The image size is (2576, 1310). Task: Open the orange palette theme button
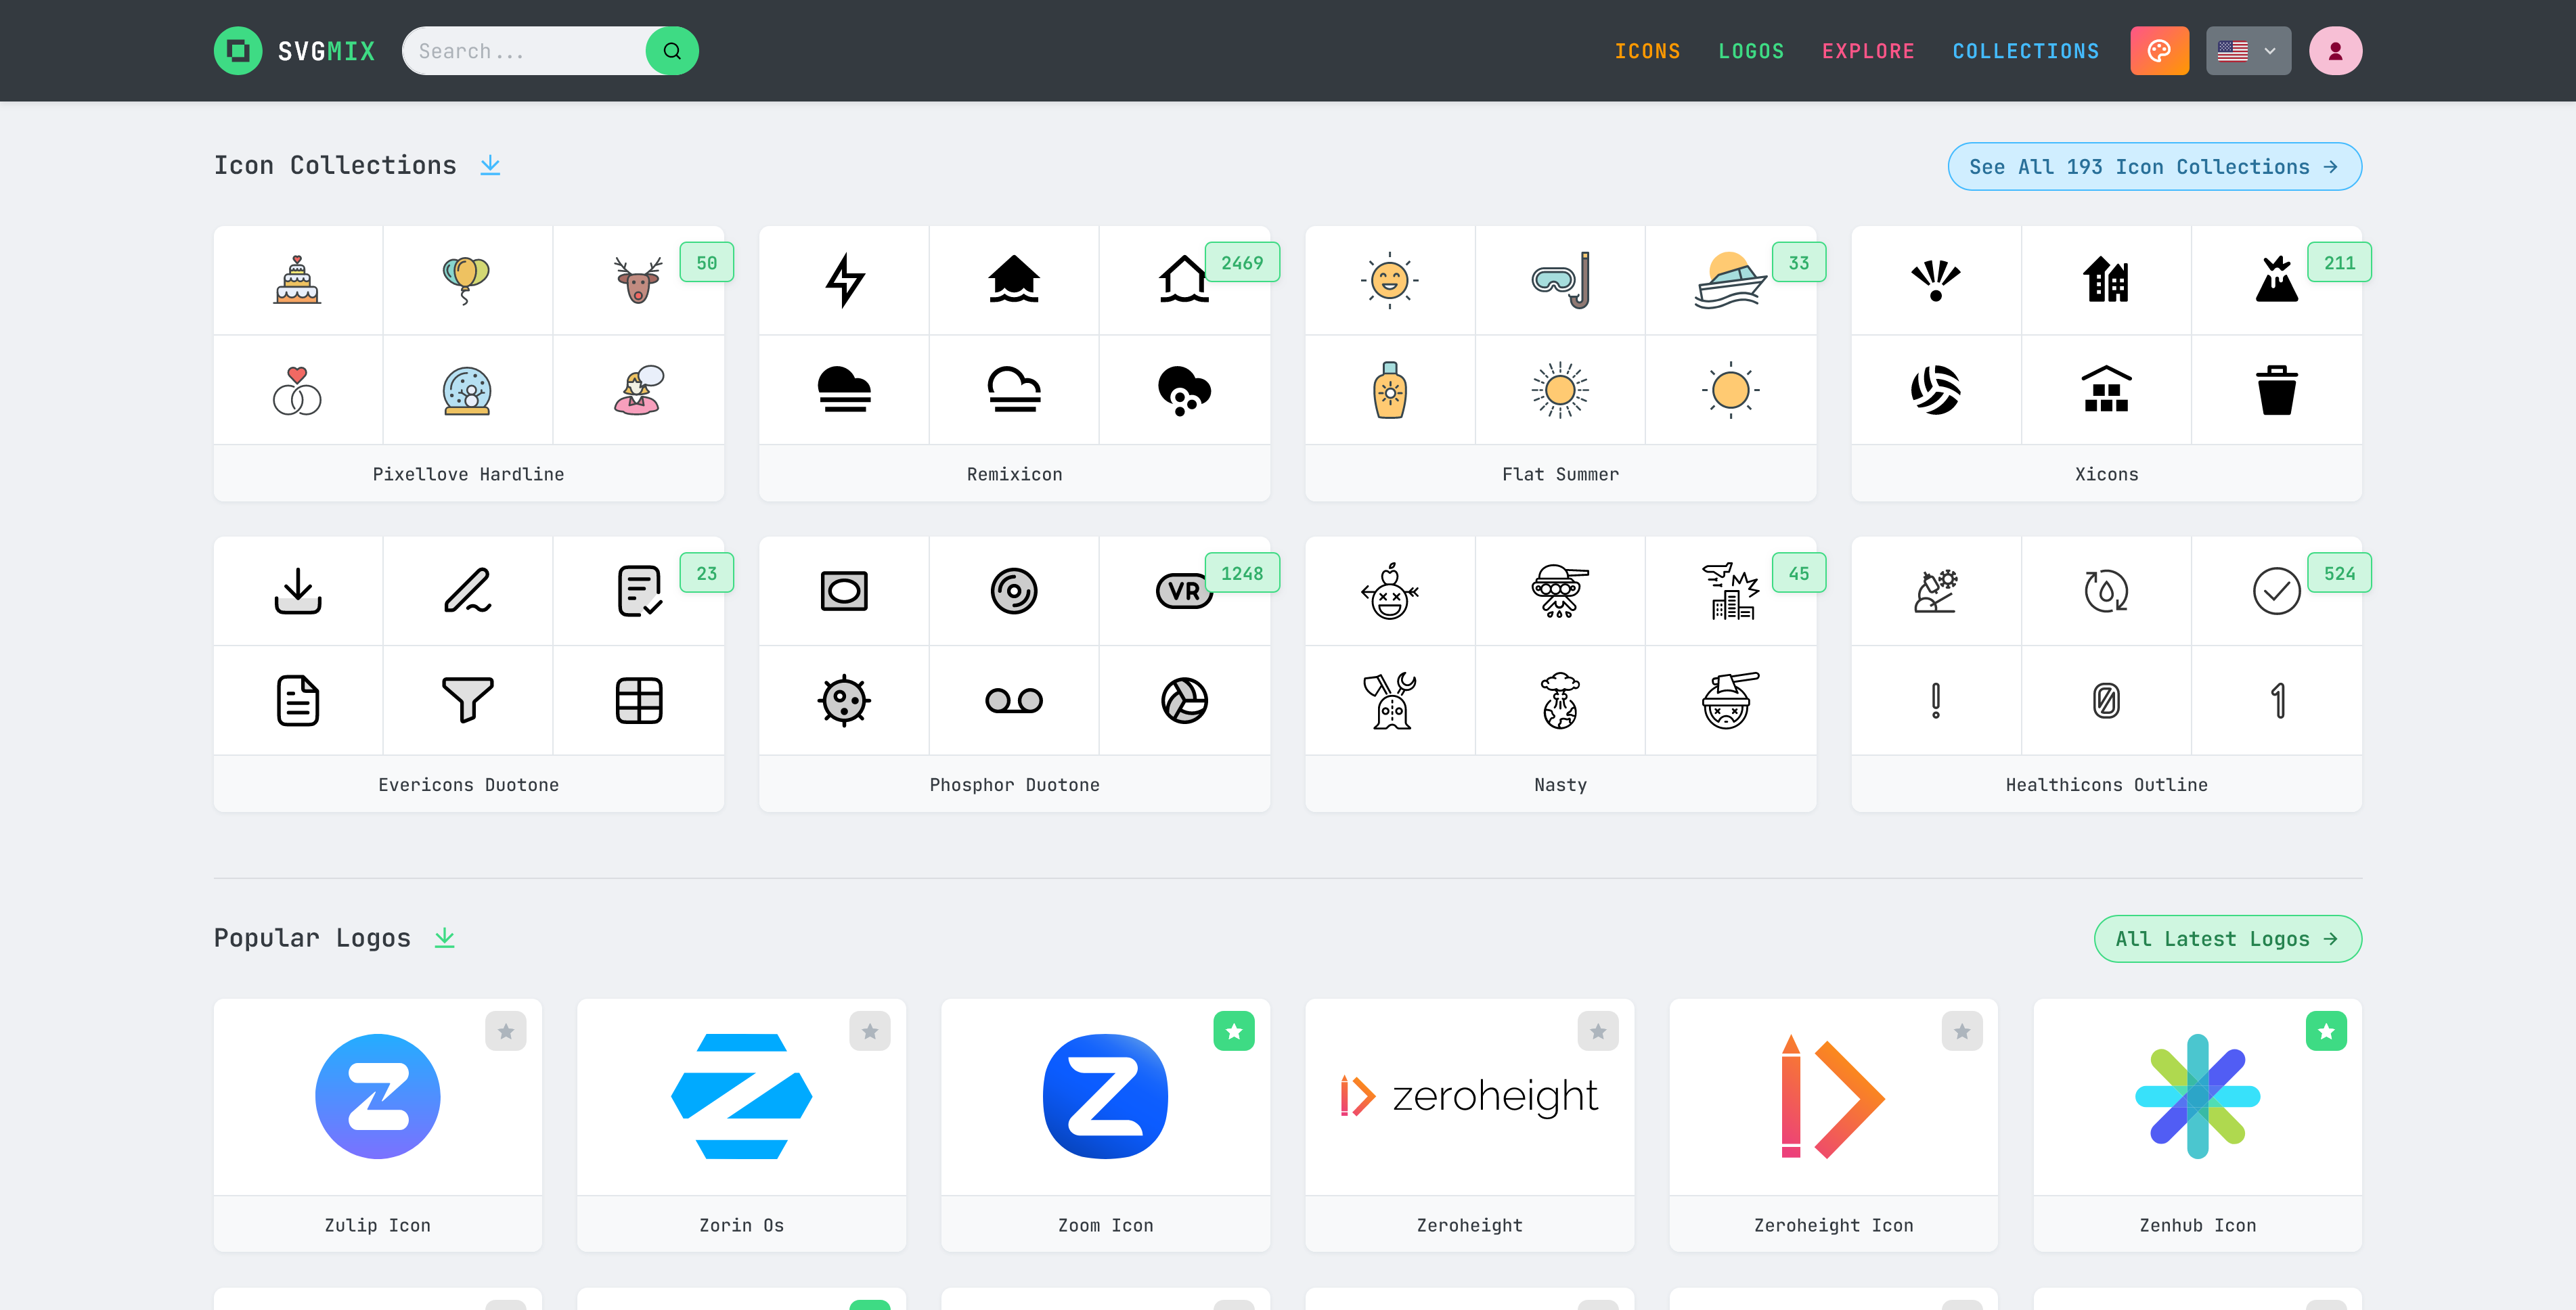point(2159,51)
